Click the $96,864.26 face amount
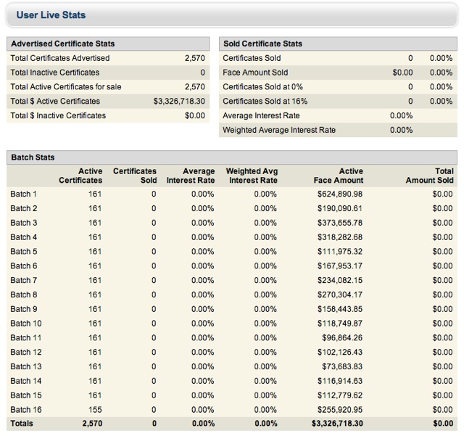Image resolution: width=464 pixels, height=436 pixels. click(342, 337)
